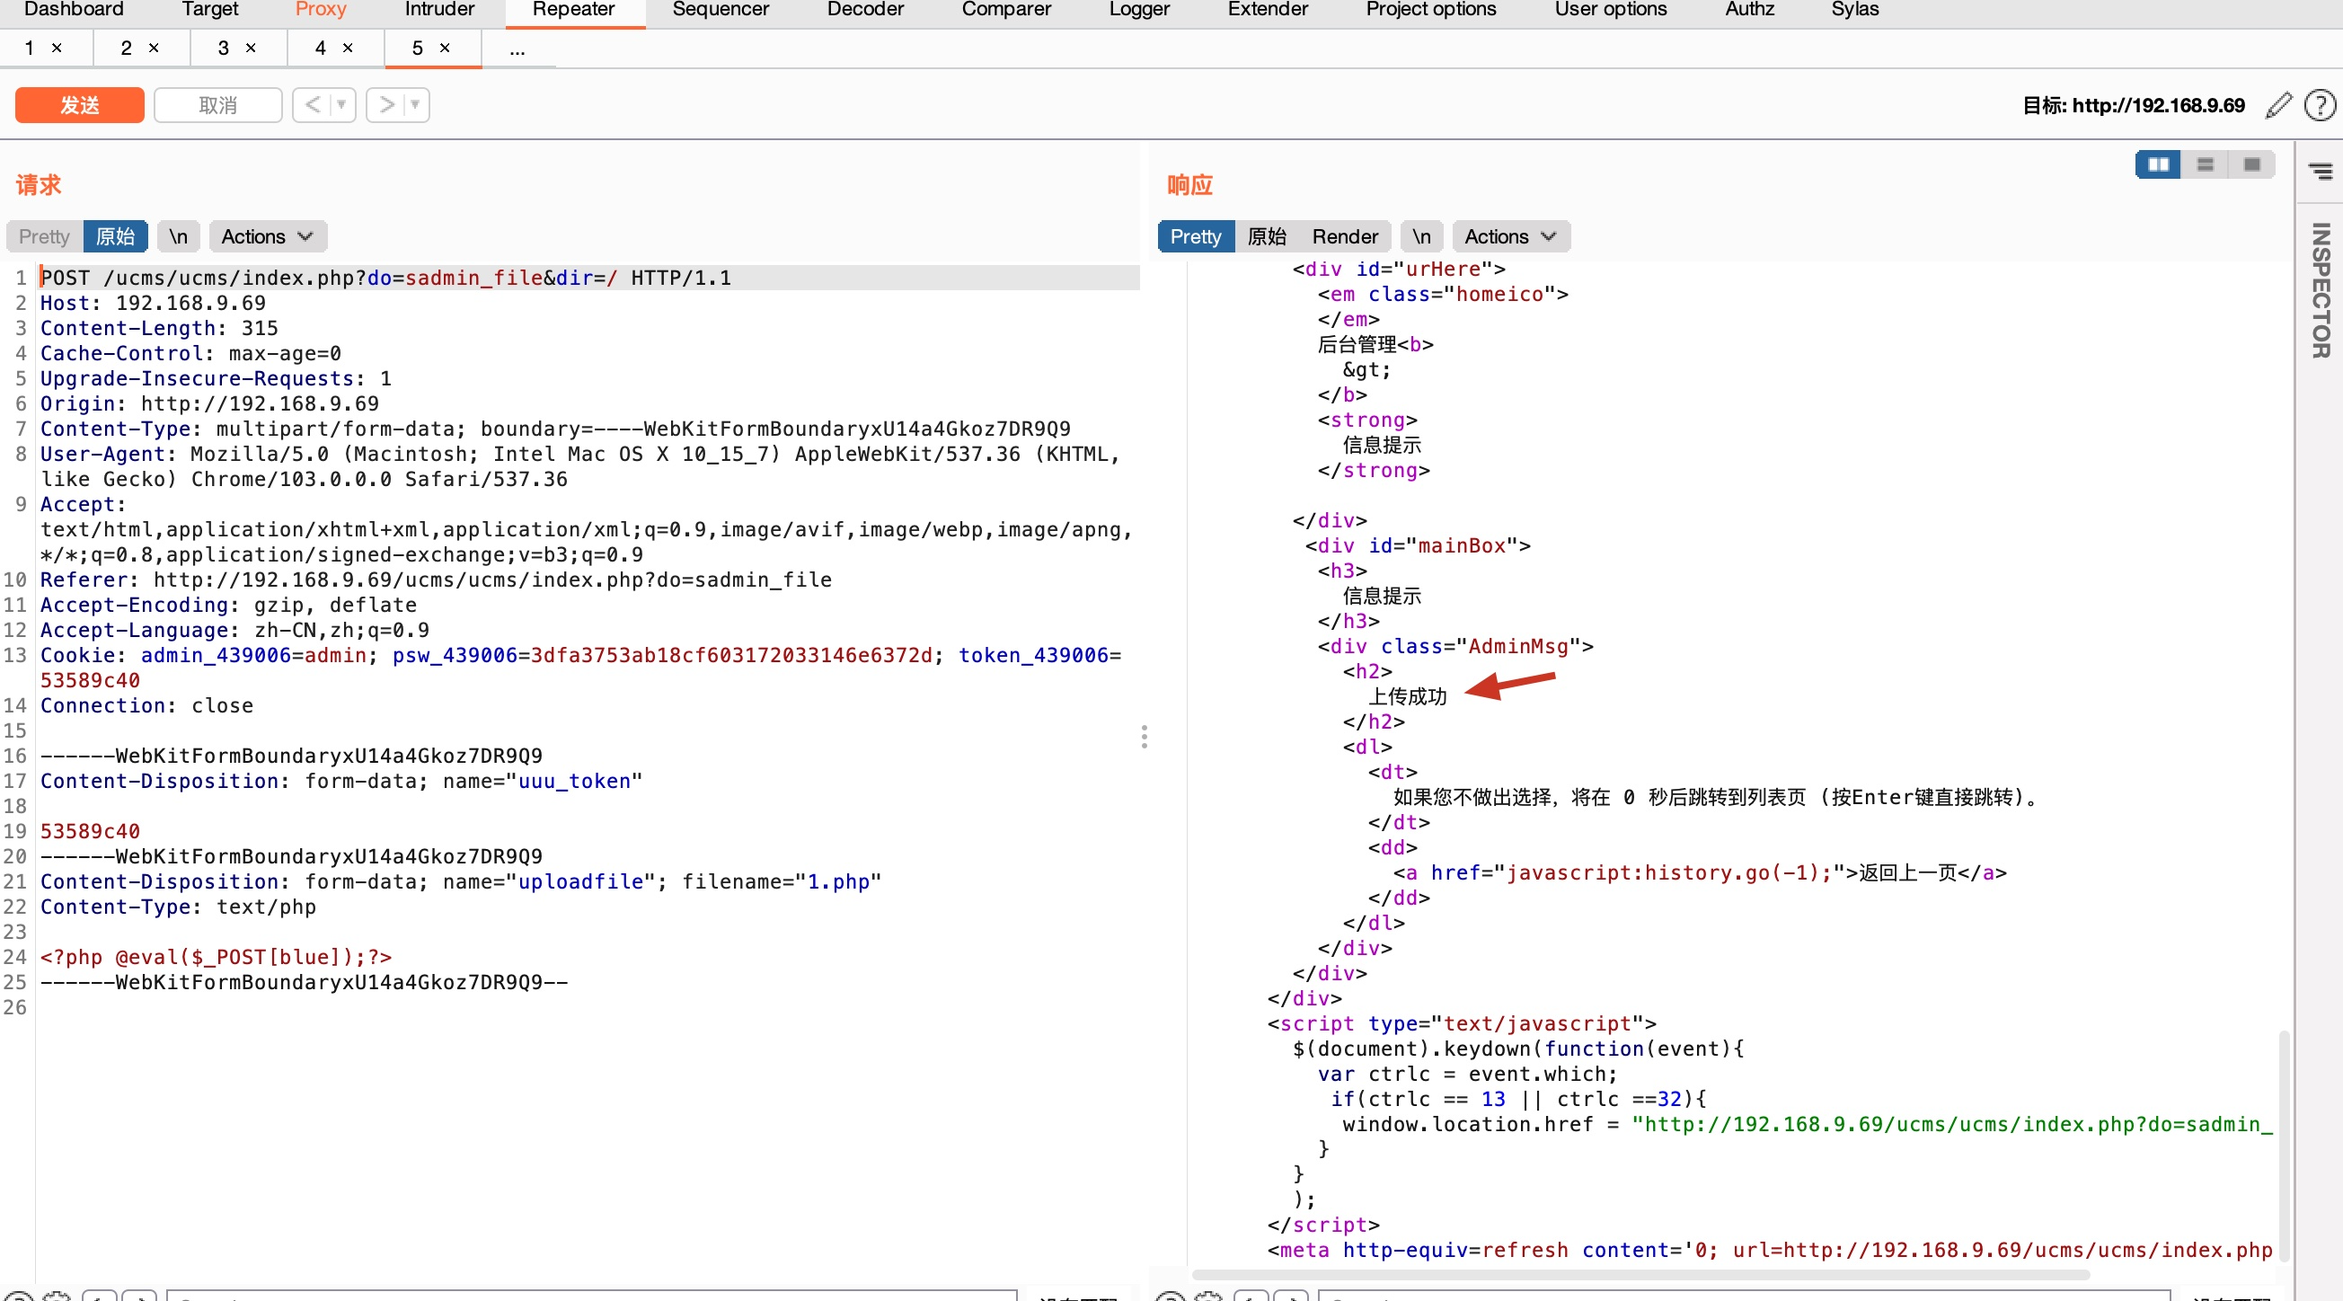The height and width of the screenshot is (1301, 2343).
Task: Click the pencil icon to edit the target
Action: click(2278, 105)
